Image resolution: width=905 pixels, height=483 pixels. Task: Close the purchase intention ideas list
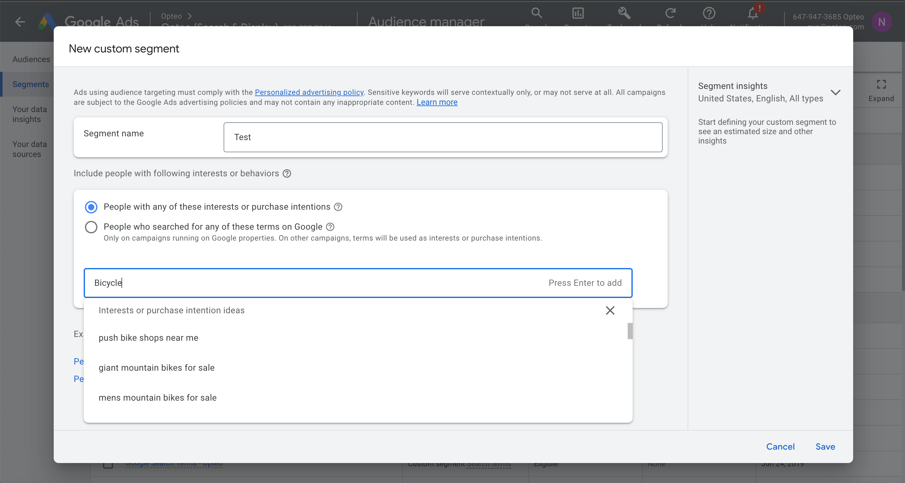click(610, 310)
